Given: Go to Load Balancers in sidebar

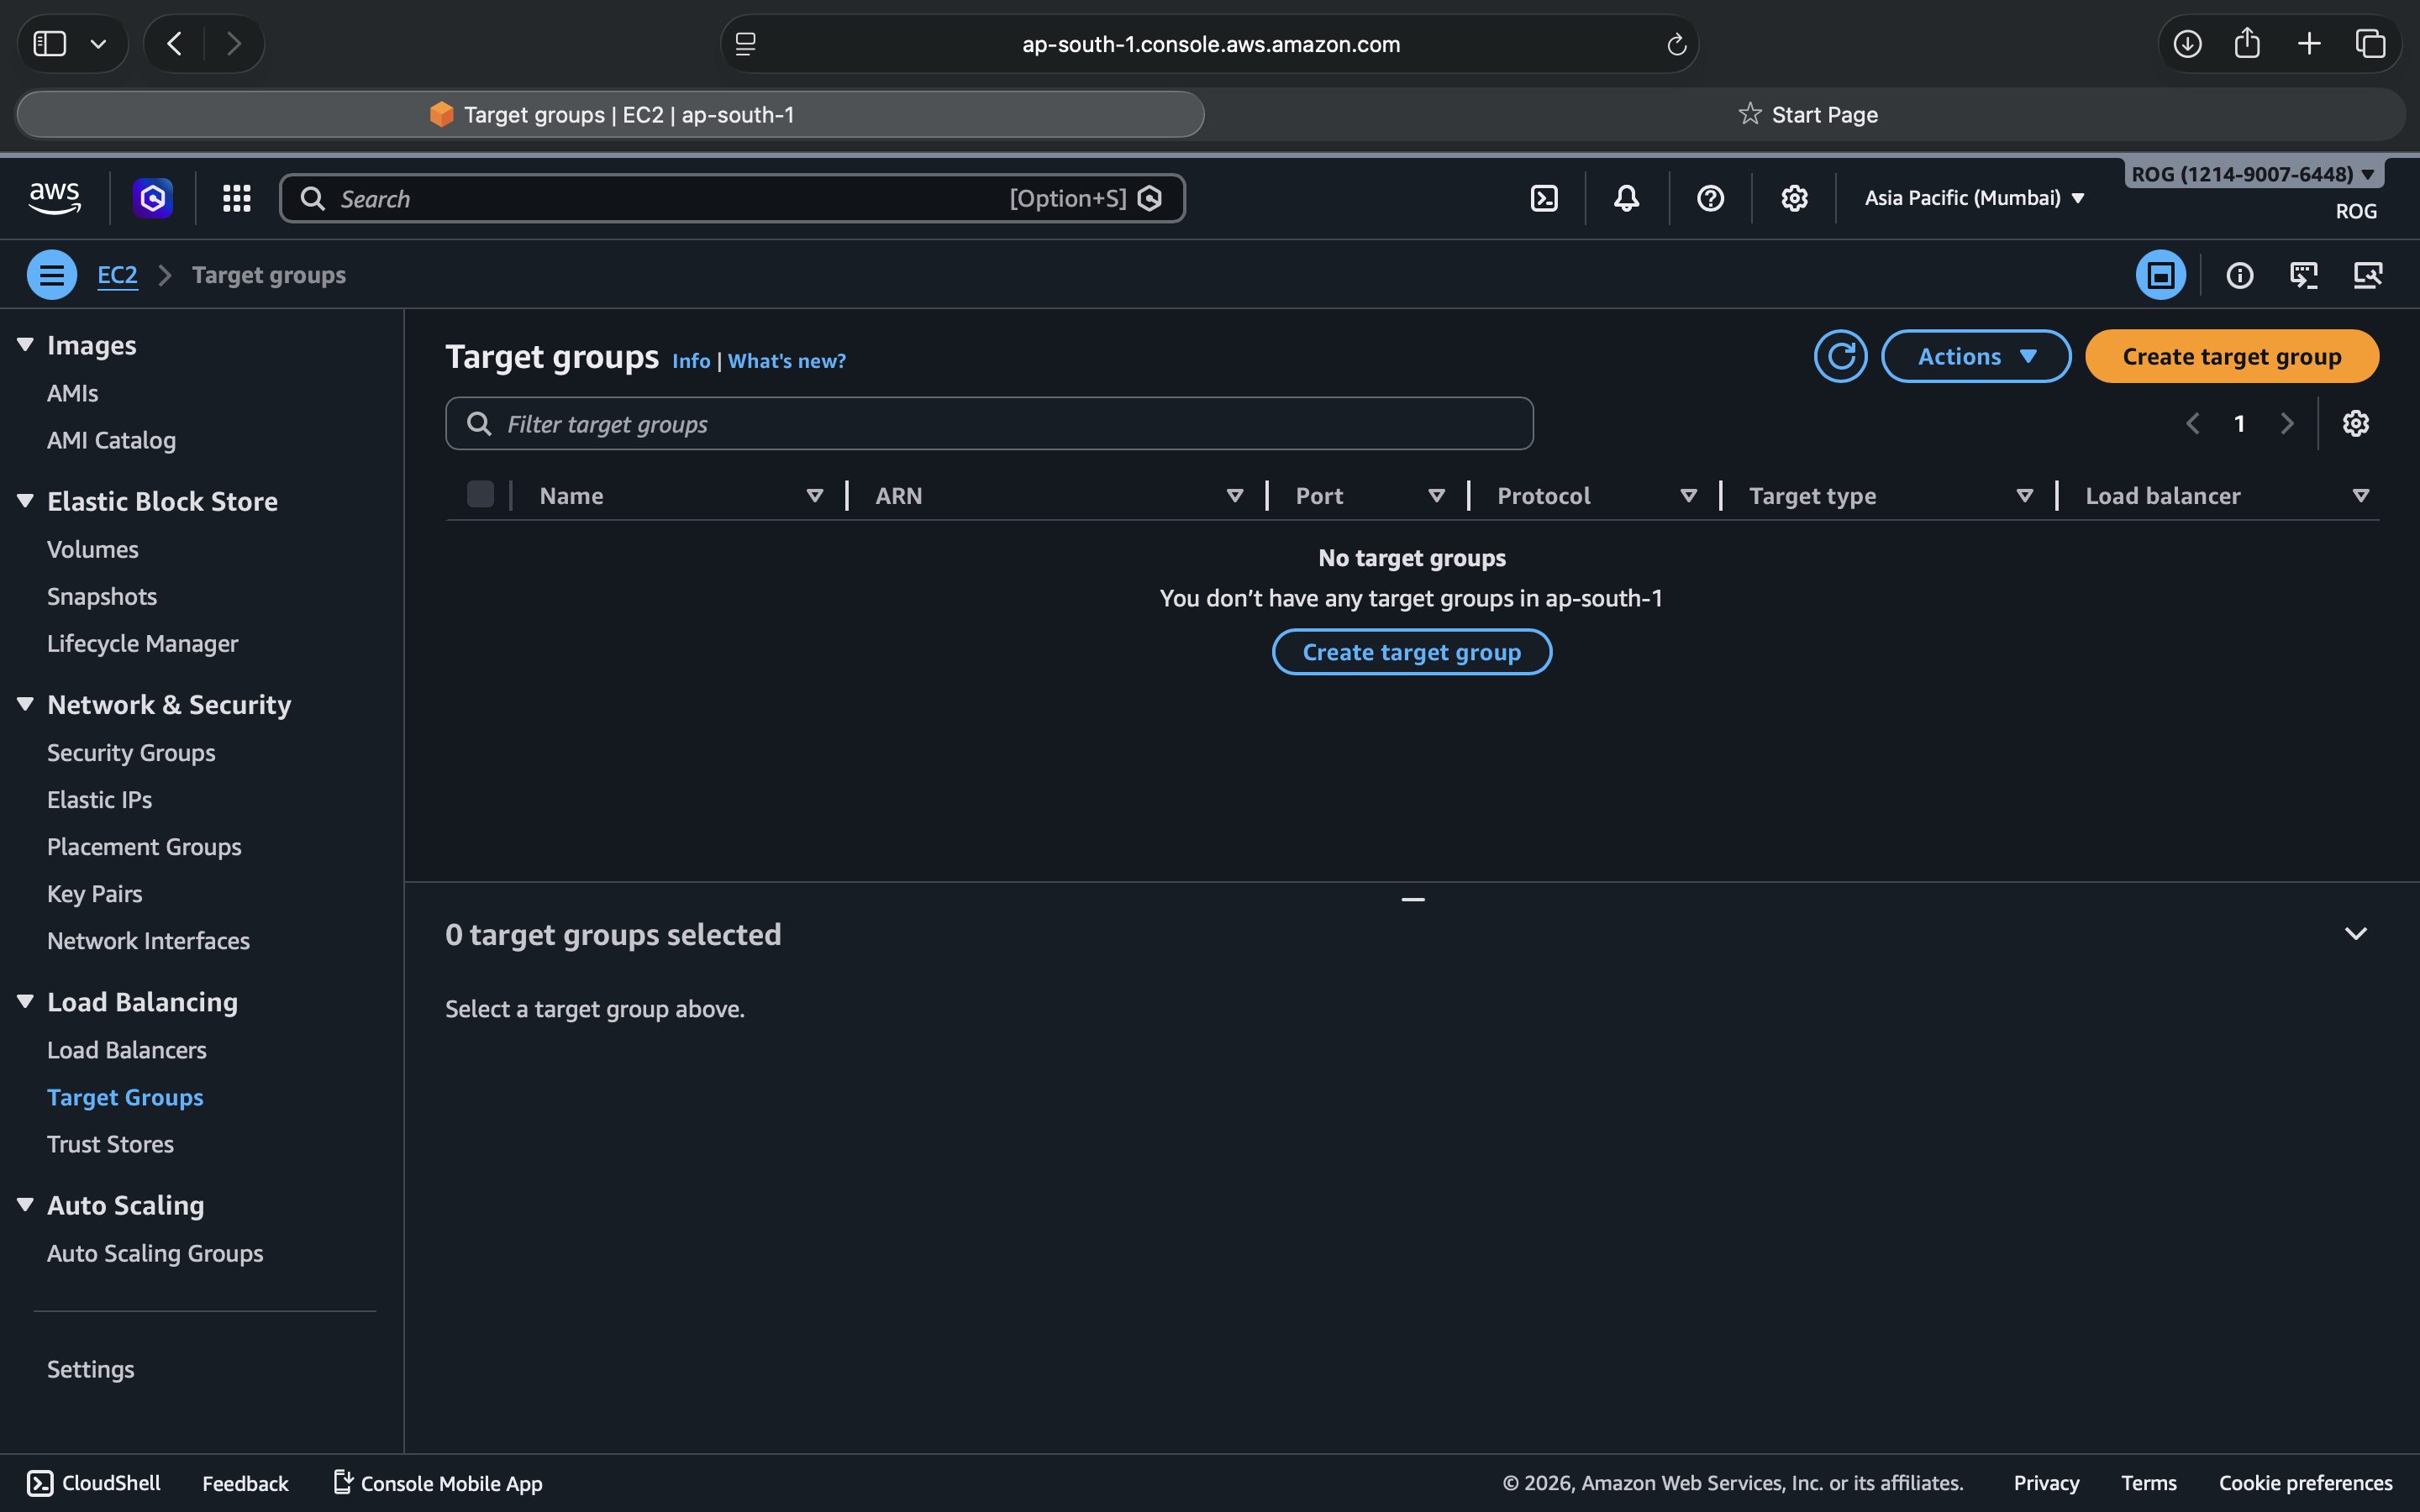Looking at the screenshot, I should click(x=127, y=1050).
